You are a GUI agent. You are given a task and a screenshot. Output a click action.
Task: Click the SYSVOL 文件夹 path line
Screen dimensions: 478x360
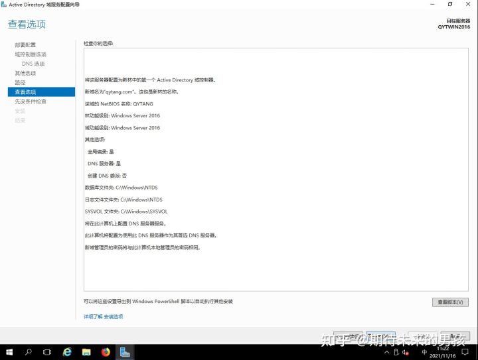coord(126,211)
